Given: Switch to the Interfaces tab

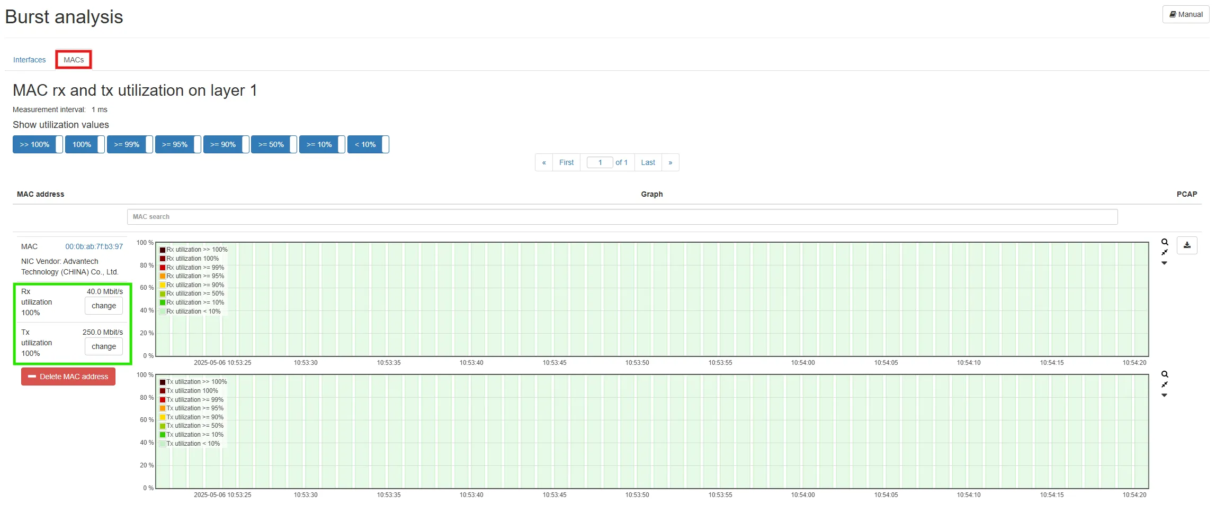Looking at the screenshot, I should pos(30,60).
